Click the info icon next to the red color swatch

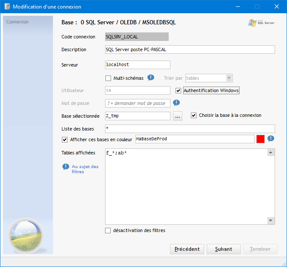[x=271, y=139]
